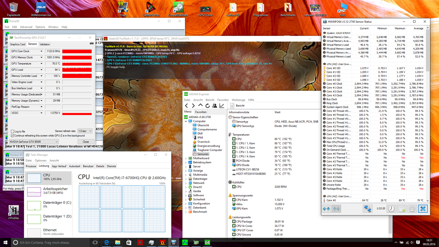Open i1Profiler desktop icon

14,212
